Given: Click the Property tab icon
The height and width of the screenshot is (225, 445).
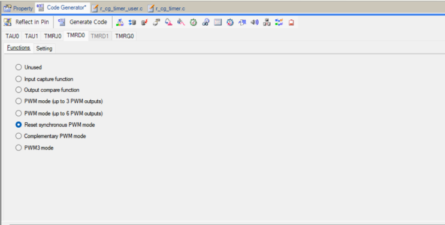Looking at the screenshot, I should pos(7,8).
